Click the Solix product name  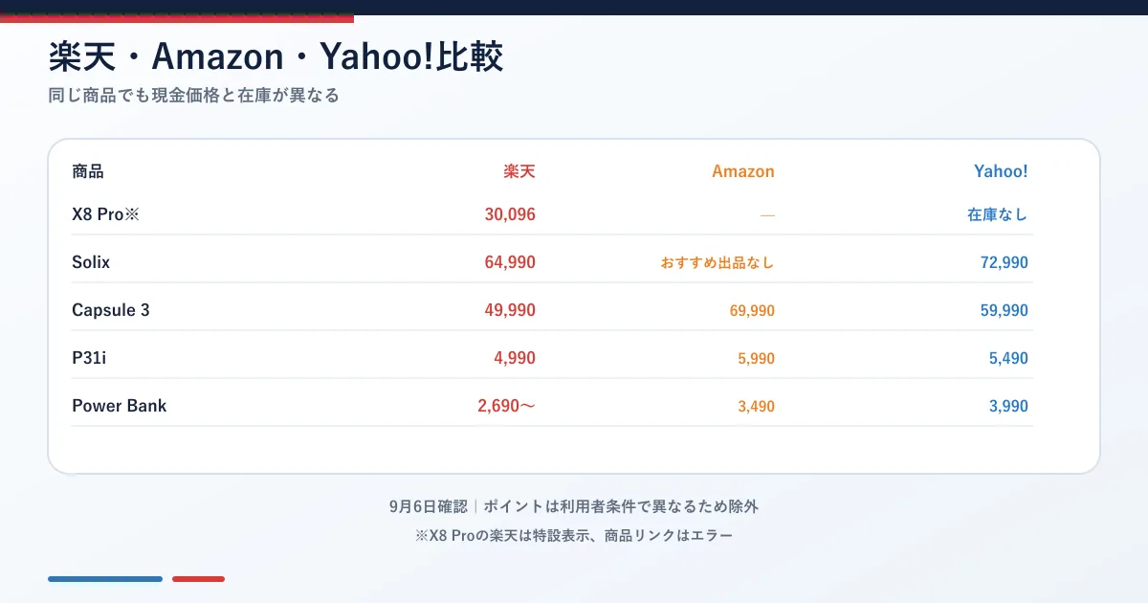91,262
